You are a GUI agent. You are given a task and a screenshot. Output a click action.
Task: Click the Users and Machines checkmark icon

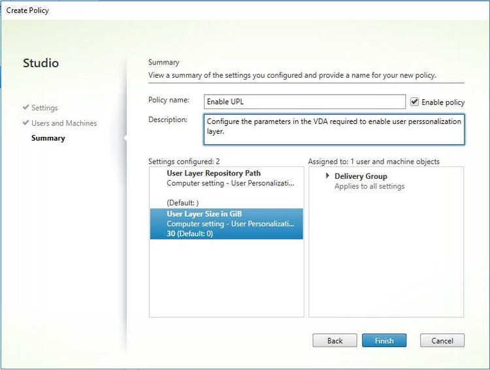(x=26, y=123)
